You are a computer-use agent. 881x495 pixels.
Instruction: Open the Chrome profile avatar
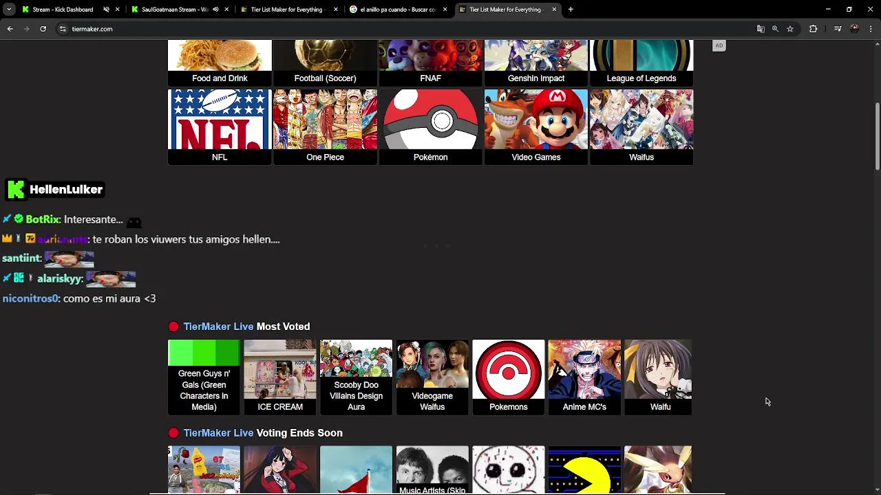[854, 29]
